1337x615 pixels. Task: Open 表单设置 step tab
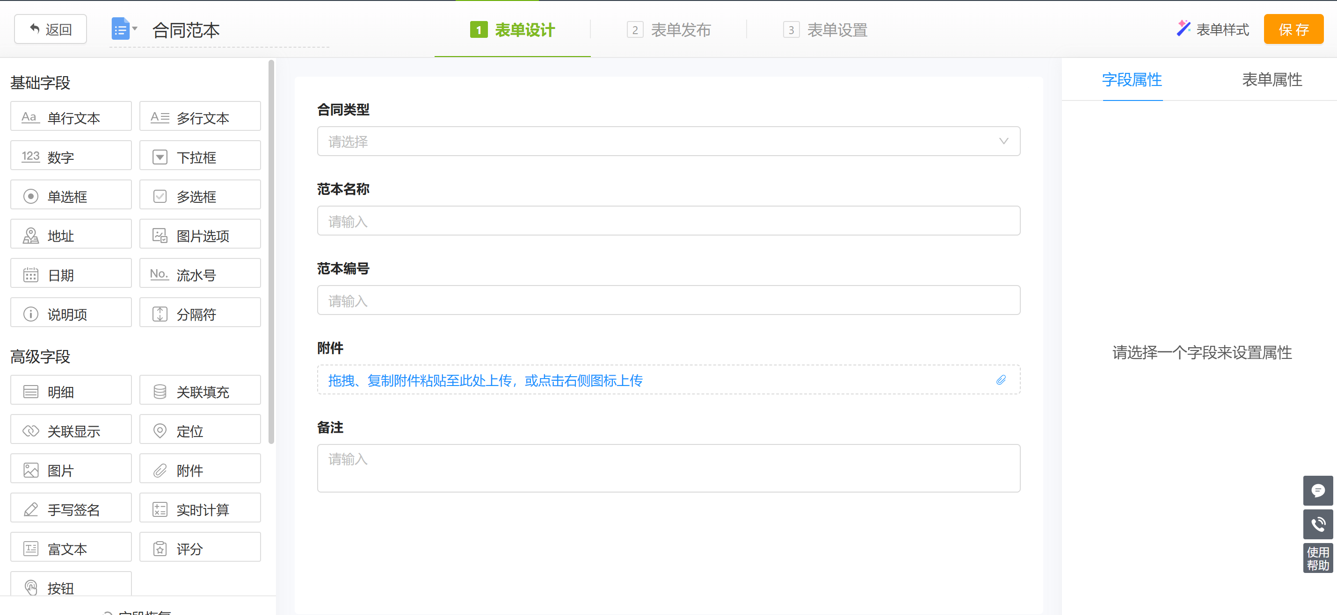click(825, 29)
